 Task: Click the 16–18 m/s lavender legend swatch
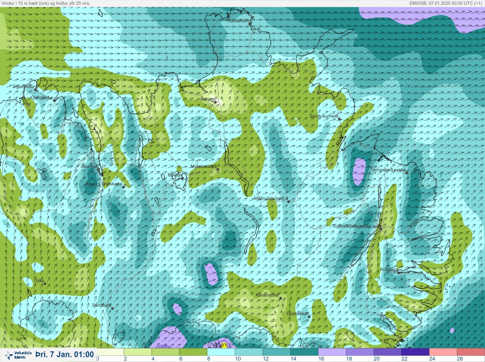coord(332,352)
